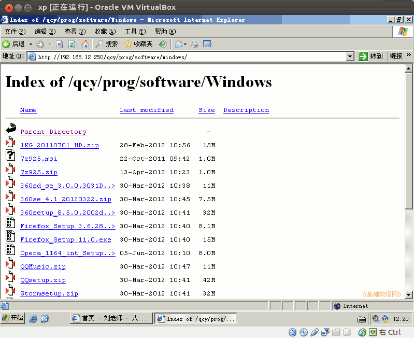
Task: Click the Mail envelope icon
Action: [178, 44]
